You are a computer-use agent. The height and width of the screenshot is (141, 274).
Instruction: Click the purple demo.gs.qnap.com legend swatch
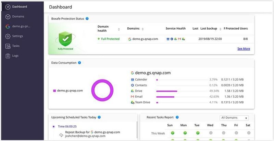54,91
